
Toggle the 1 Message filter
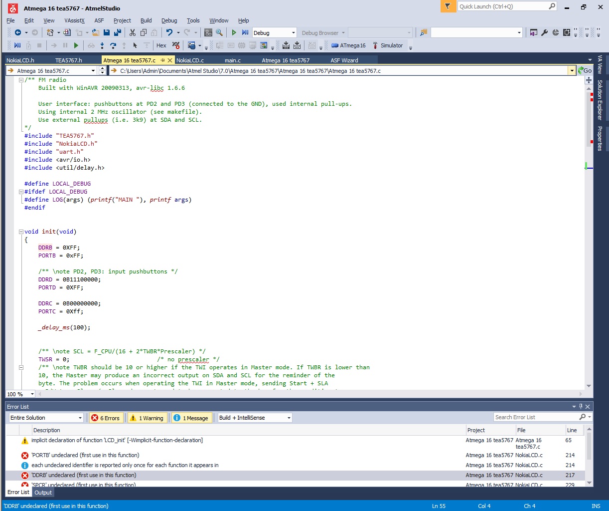point(191,418)
